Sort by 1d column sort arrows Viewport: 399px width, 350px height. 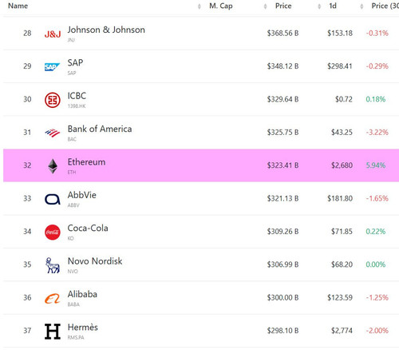319,6
